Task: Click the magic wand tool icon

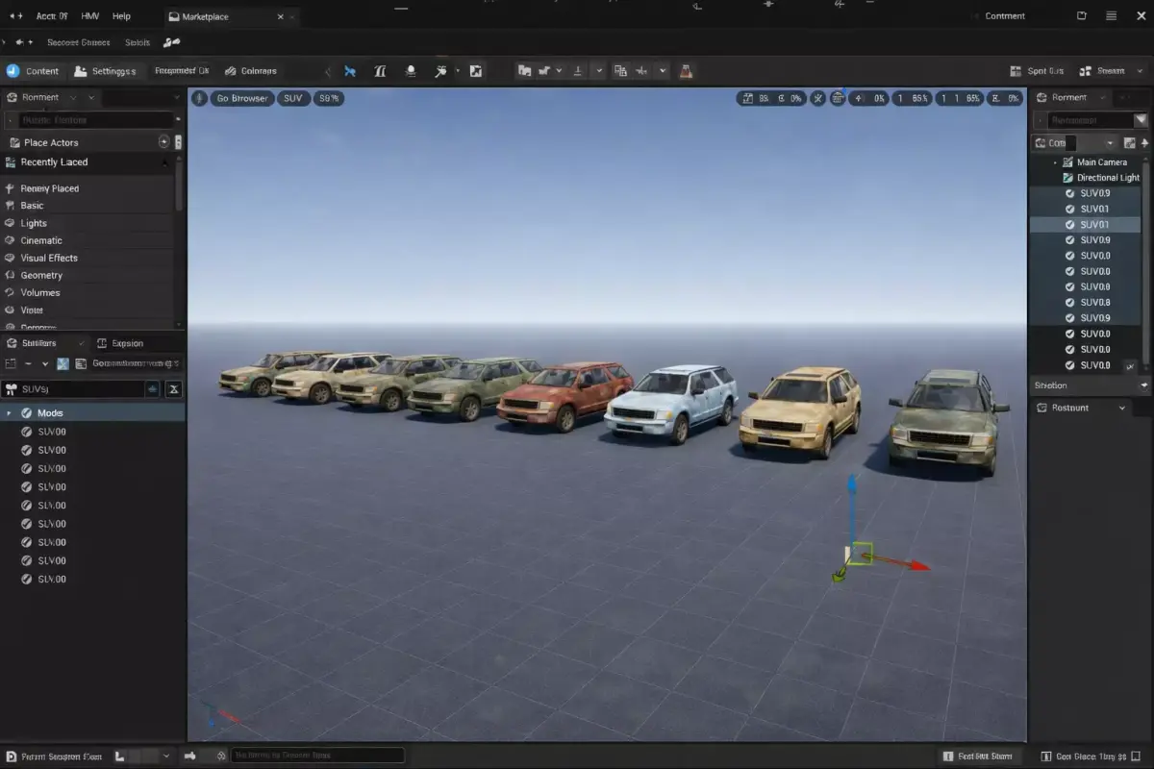Action: [x=440, y=71]
